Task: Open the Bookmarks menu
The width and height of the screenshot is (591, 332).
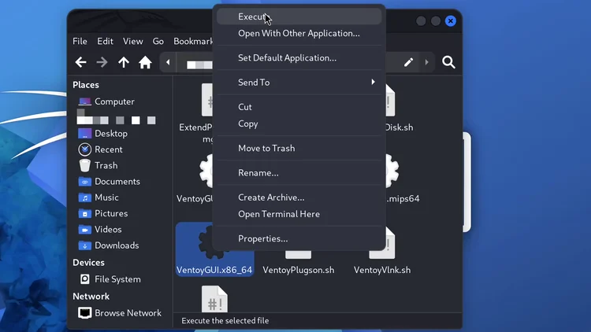Action: [193, 41]
